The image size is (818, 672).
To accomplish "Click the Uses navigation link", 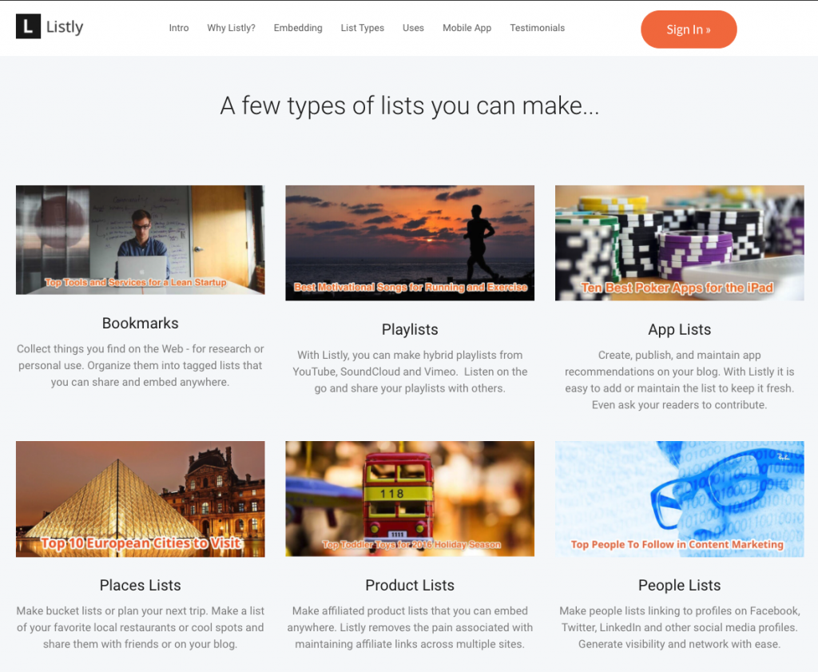I will 413,28.
